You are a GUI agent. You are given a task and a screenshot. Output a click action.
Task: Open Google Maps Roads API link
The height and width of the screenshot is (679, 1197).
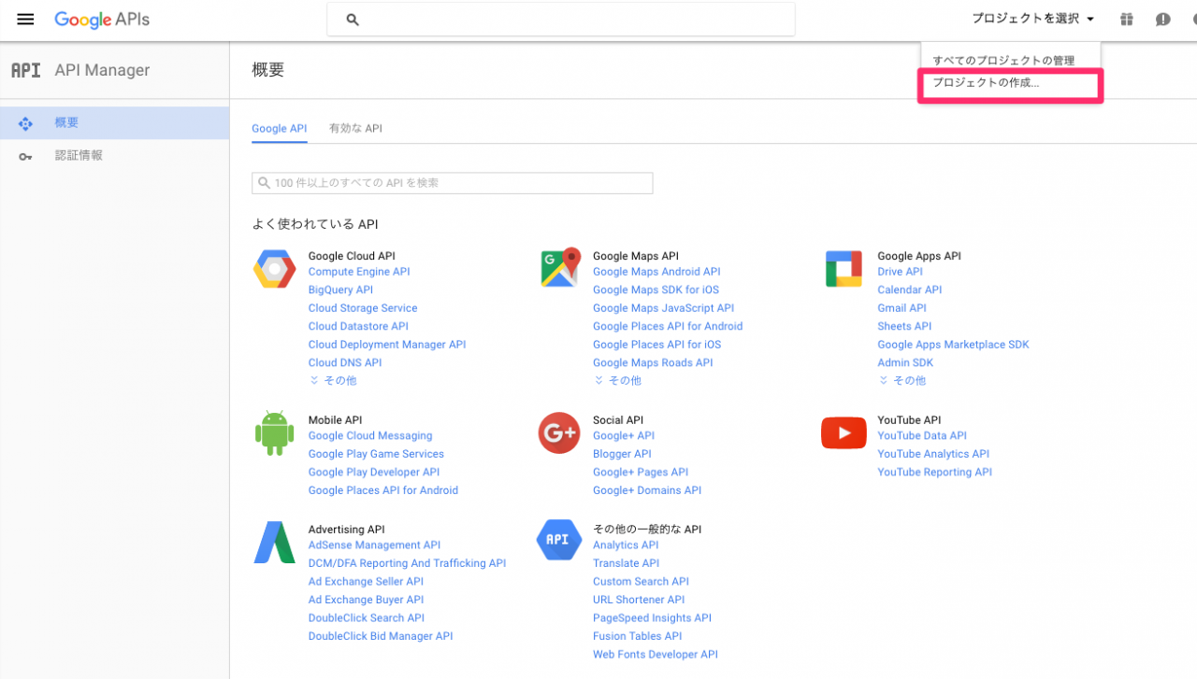[653, 362]
